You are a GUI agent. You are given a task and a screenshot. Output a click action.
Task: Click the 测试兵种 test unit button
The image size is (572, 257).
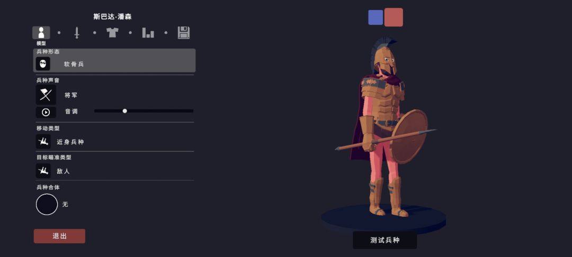pyautogui.click(x=385, y=240)
